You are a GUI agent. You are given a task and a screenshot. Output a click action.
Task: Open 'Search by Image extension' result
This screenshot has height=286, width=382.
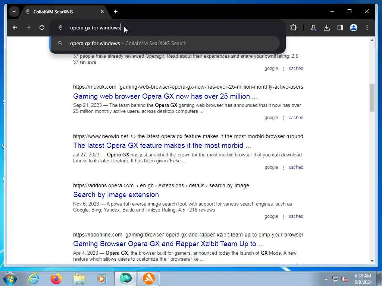coord(116,194)
